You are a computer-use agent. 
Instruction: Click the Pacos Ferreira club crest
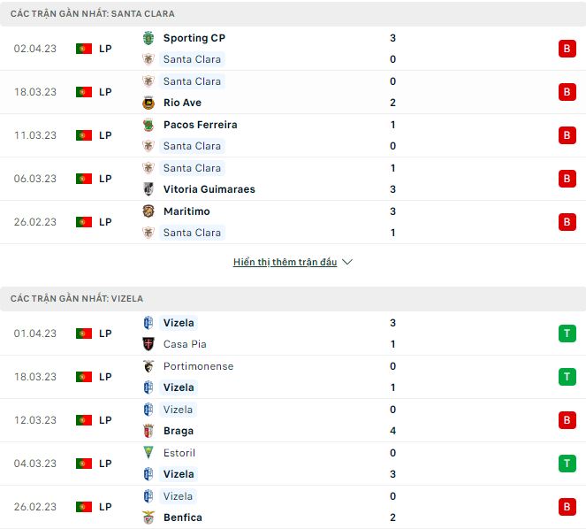point(148,125)
